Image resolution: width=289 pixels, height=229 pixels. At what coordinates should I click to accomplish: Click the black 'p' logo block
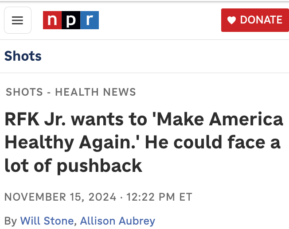(71, 20)
